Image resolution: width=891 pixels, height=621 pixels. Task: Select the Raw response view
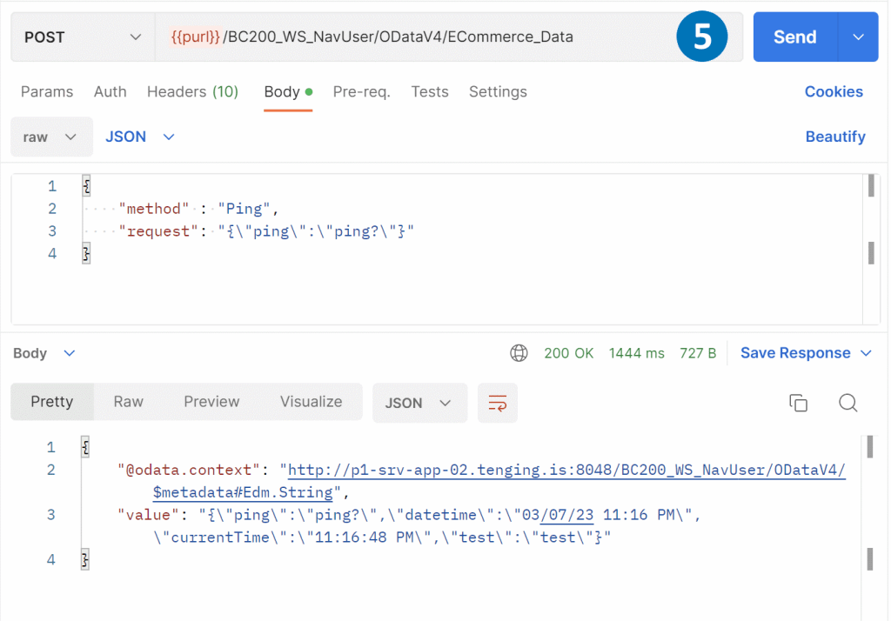click(128, 402)
